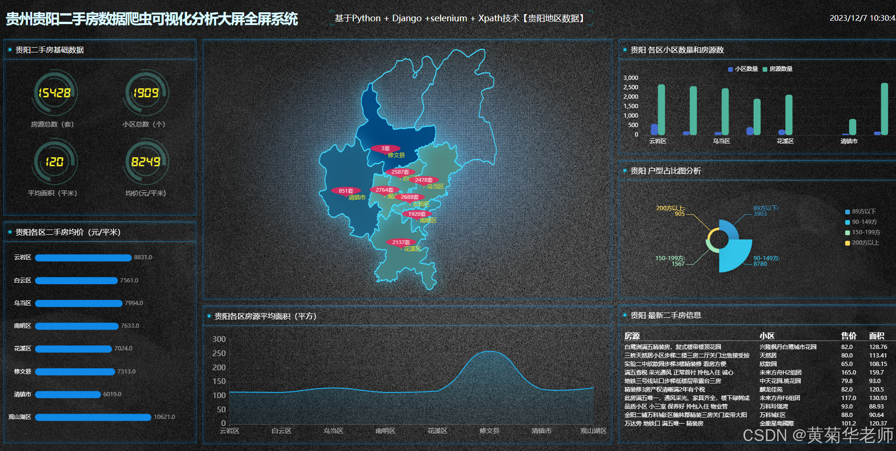Toggle the 200方以上 pie legend entry
This screenshot has width=896, height=451.
tap(862, 243)
